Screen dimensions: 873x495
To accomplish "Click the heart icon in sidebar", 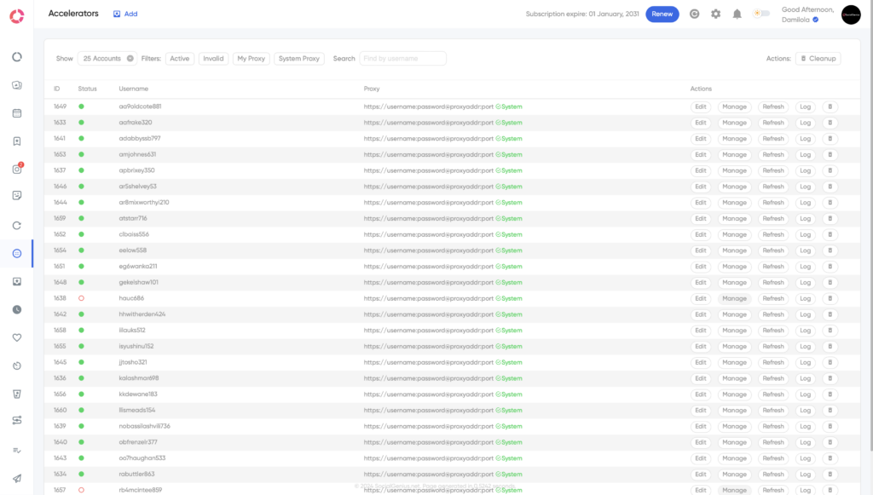I will point(16,337).
